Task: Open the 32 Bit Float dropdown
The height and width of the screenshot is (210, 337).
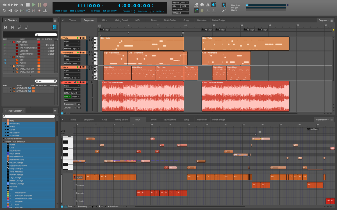Action: pos(180,10)
